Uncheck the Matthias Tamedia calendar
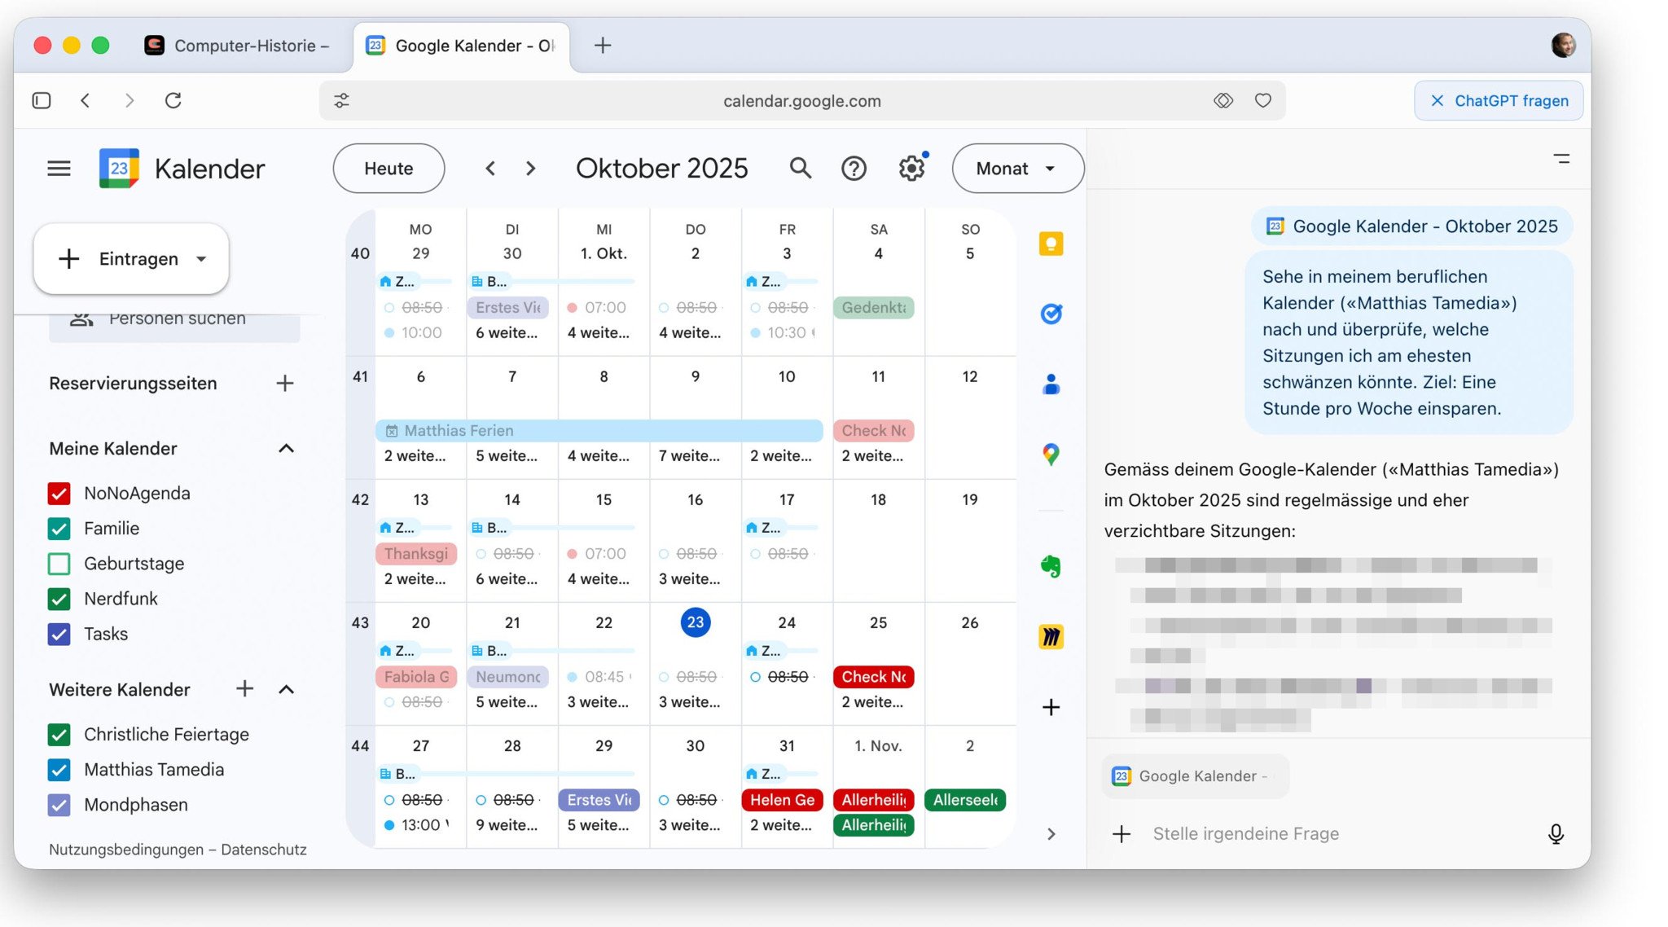This screenshot has width=1668, height=927. pos(59,769)
